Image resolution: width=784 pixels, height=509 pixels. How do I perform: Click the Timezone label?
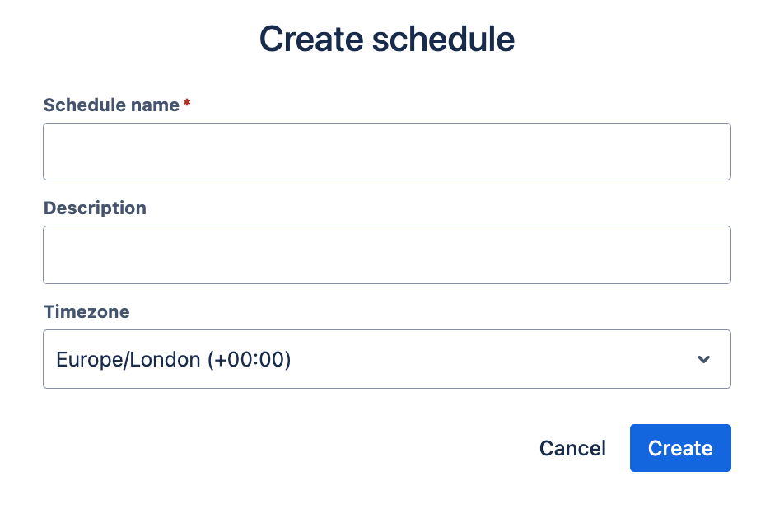tap(86, 311)
